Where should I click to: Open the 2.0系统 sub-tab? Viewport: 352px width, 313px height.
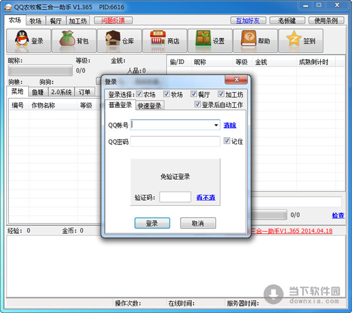(x=61, y=92)
